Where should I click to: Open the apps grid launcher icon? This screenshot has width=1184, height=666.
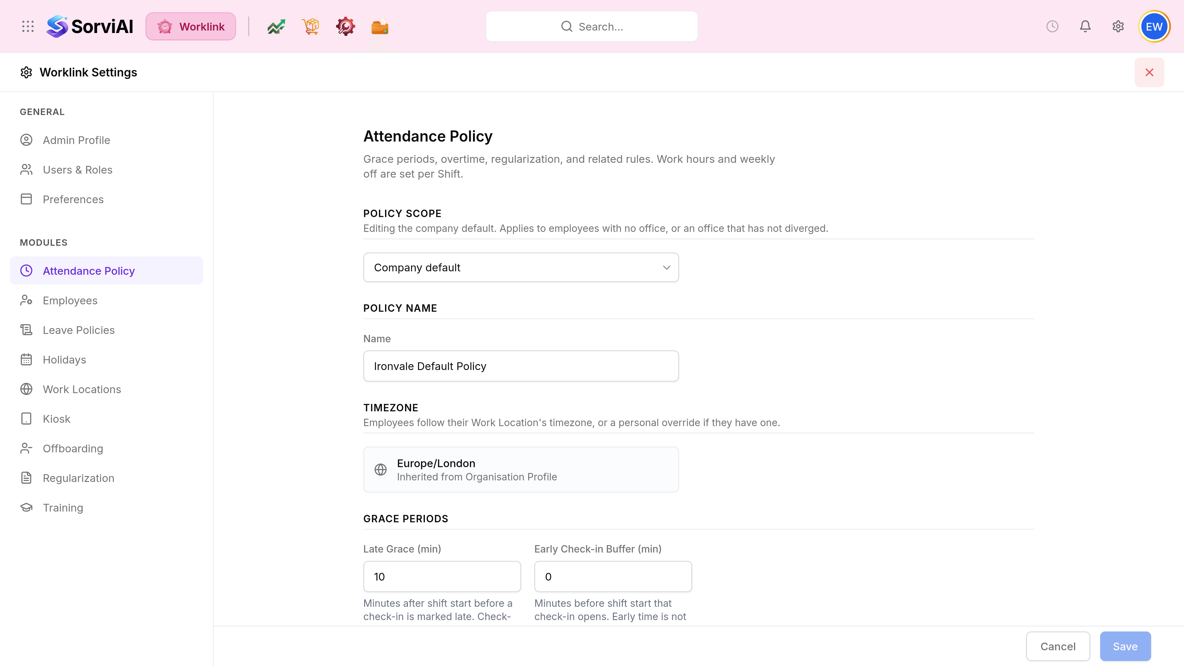click(x=28, y=26)
